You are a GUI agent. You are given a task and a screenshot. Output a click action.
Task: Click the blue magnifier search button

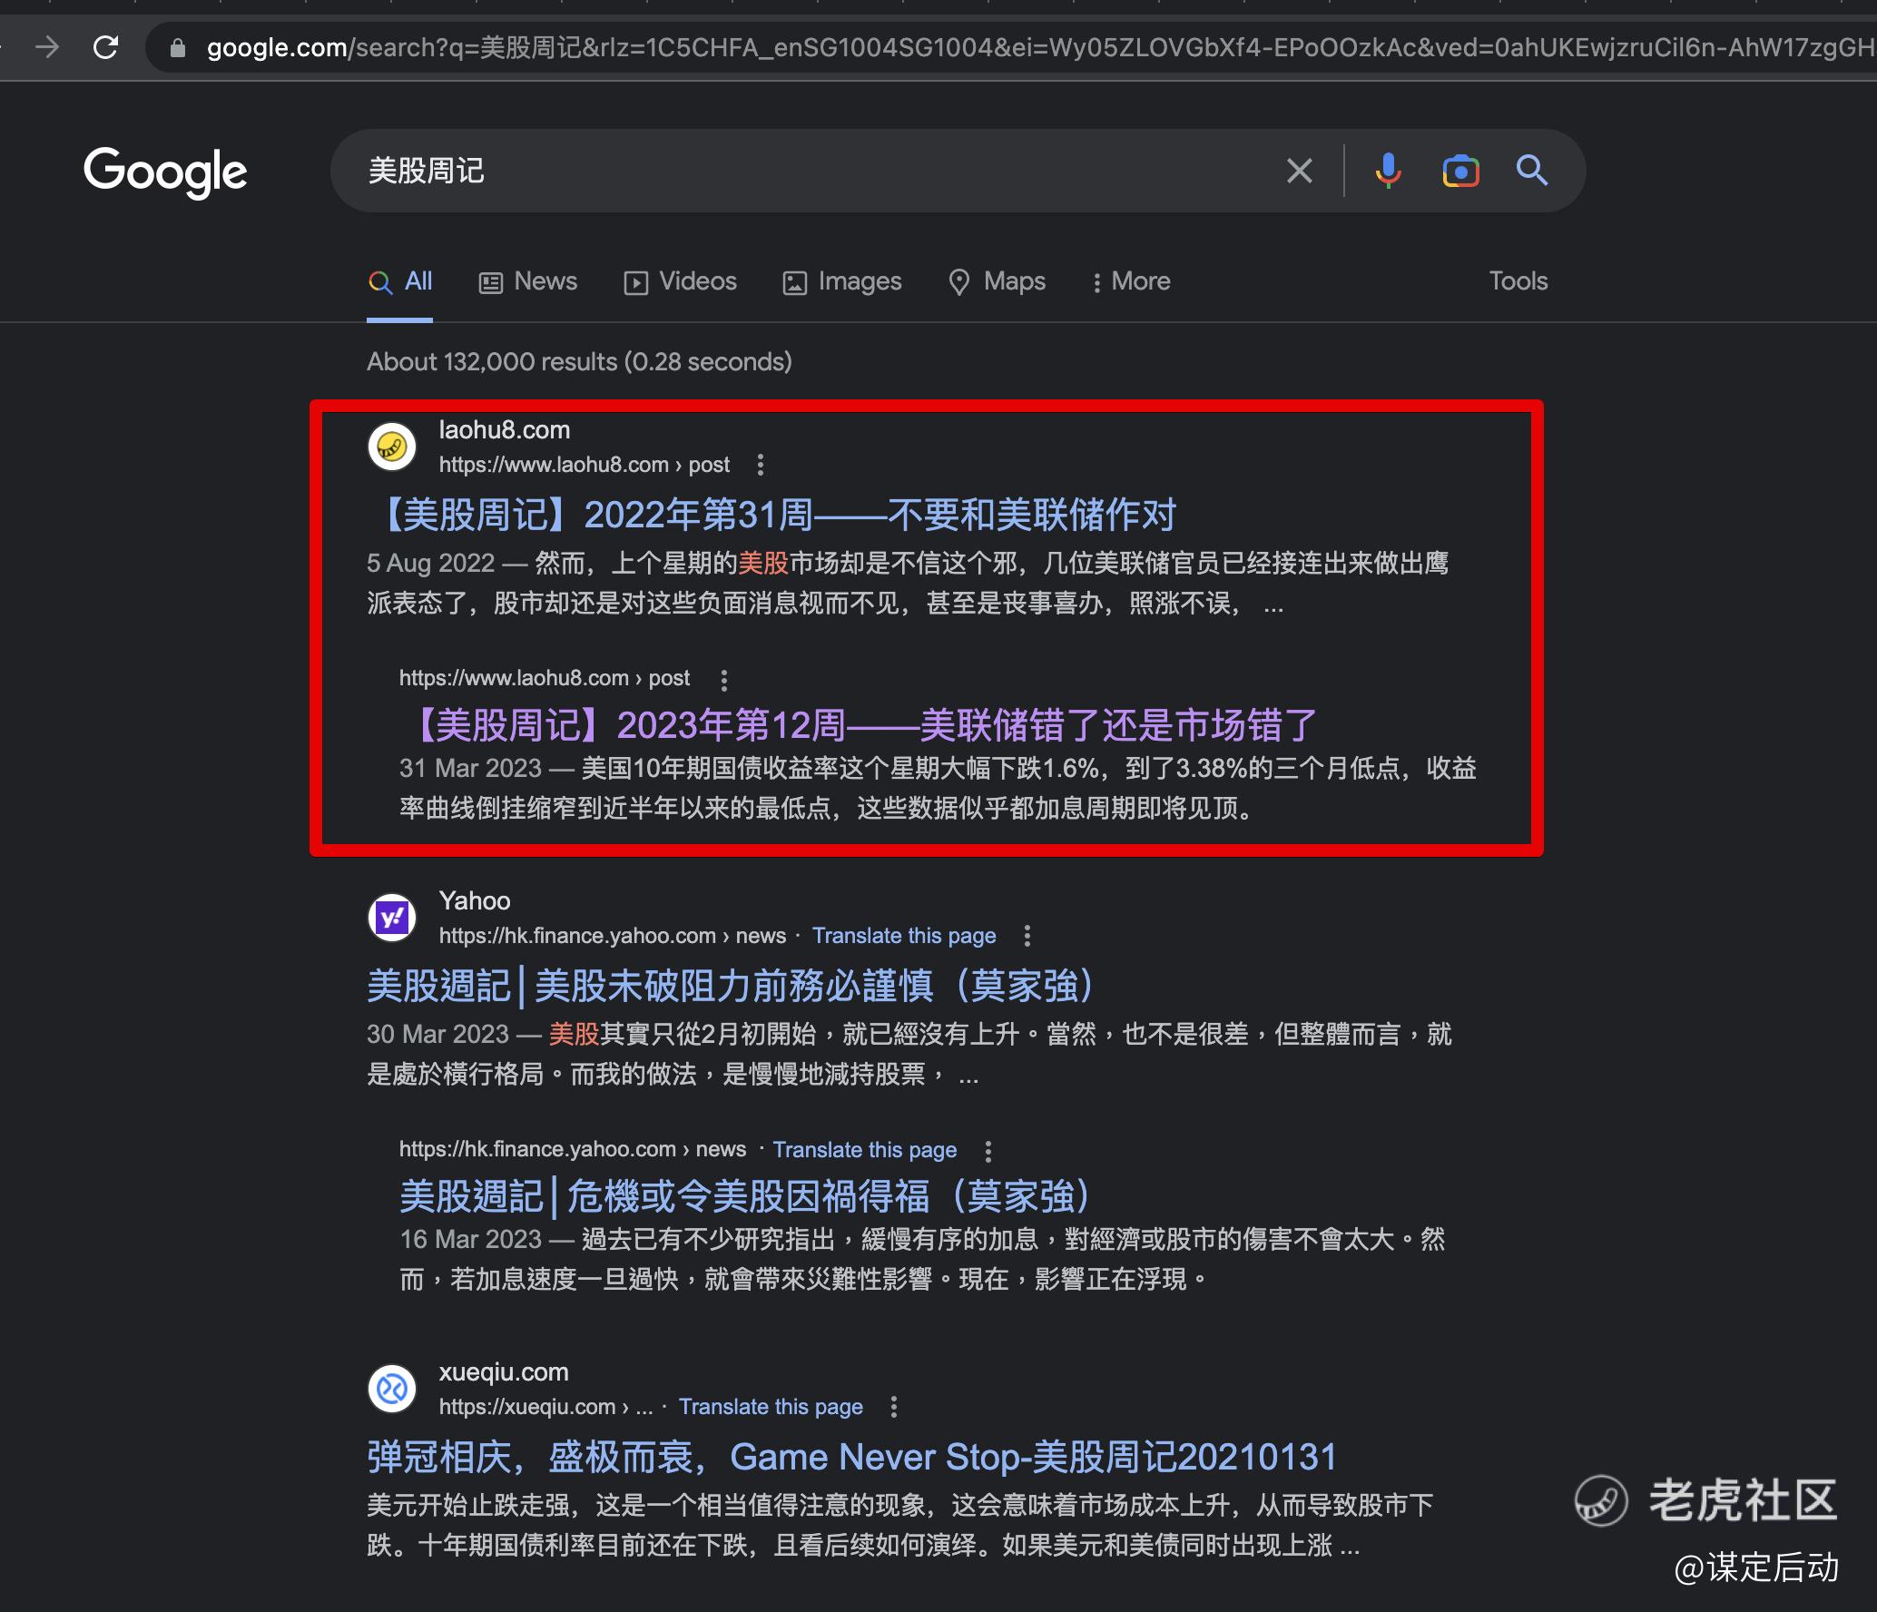coord(1532,171)
